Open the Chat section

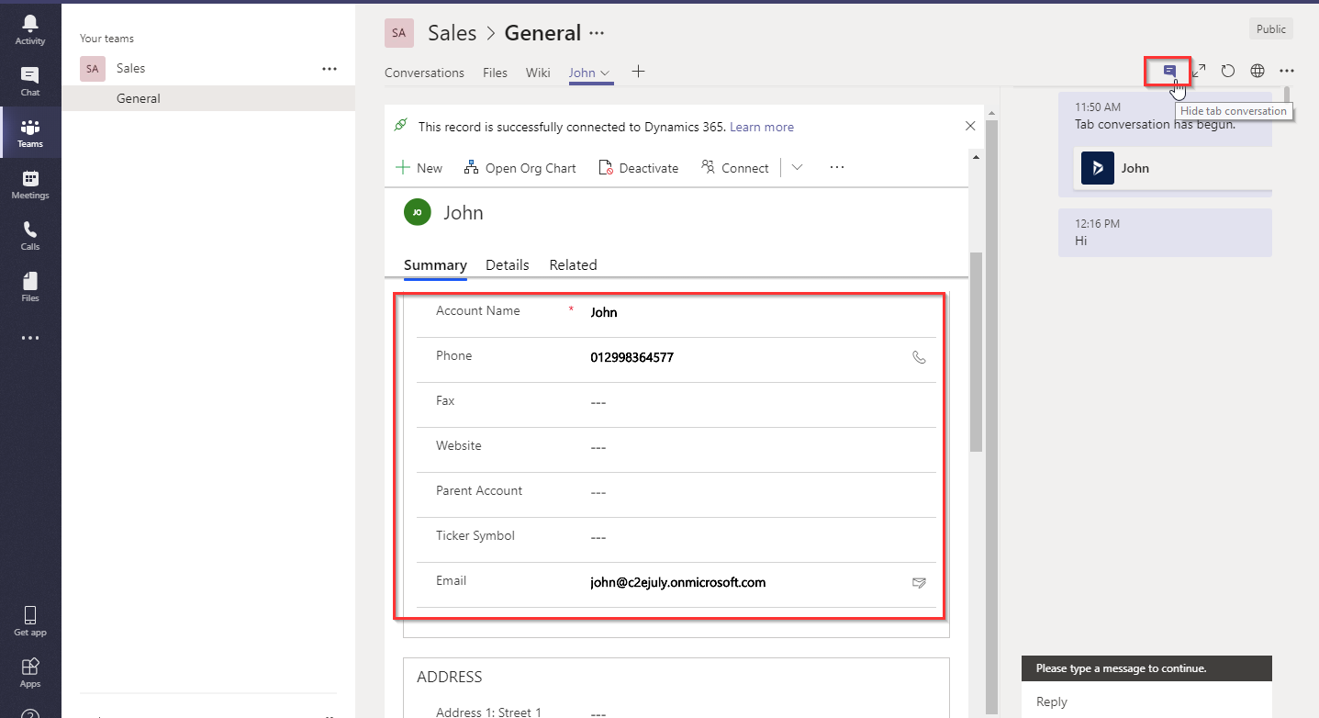[30, 81]
